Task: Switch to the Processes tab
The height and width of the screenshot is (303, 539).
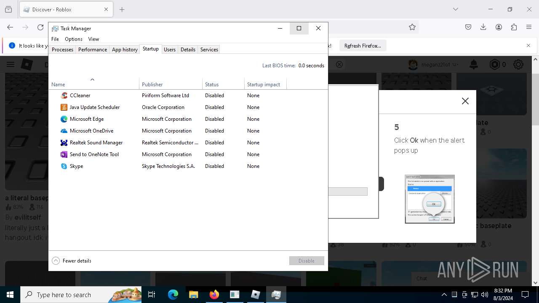Action: [62, 50]
